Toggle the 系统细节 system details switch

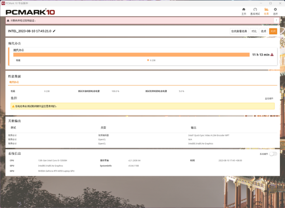click(x=273, y=154)
